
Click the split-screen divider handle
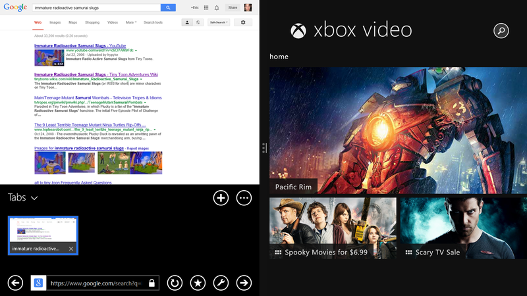click(264, 148)
